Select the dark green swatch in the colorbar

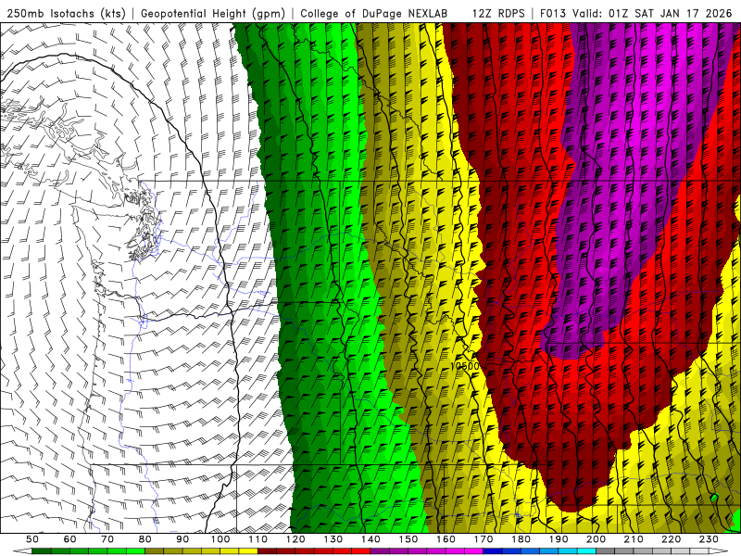coord(41,551)
